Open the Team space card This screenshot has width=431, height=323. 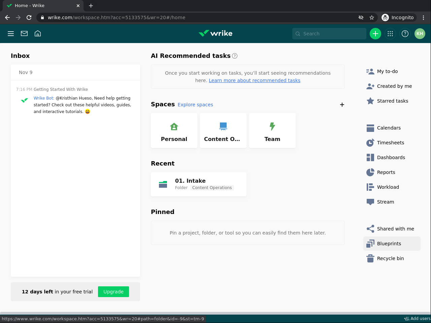tap(272, 131)
